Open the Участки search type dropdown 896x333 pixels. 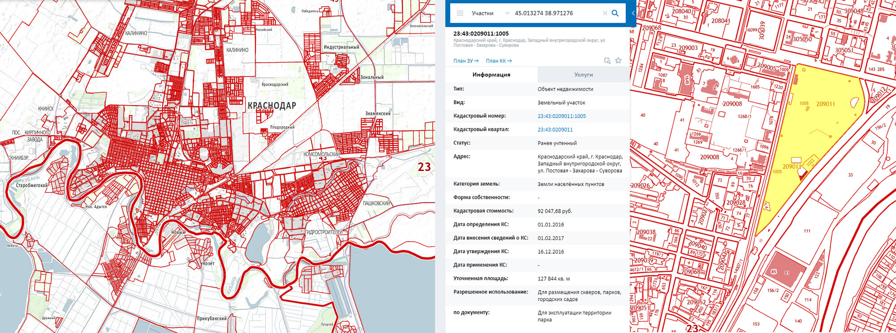pos(490,13)
